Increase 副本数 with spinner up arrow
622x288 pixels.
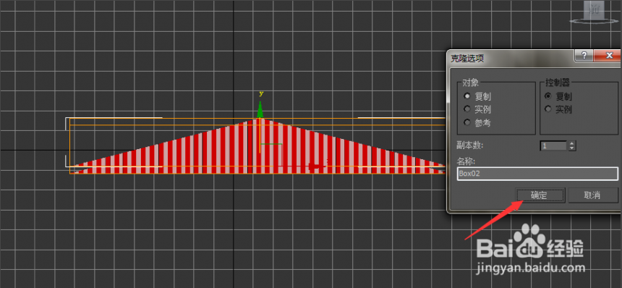(x=572, y=143)
